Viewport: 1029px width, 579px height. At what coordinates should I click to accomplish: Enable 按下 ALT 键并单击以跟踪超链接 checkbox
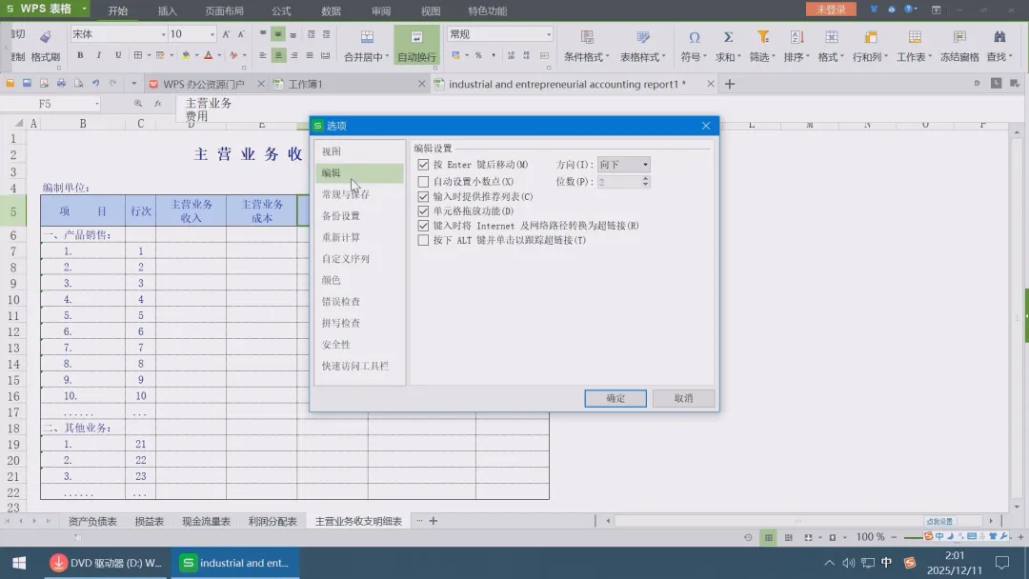coord(423,241)
